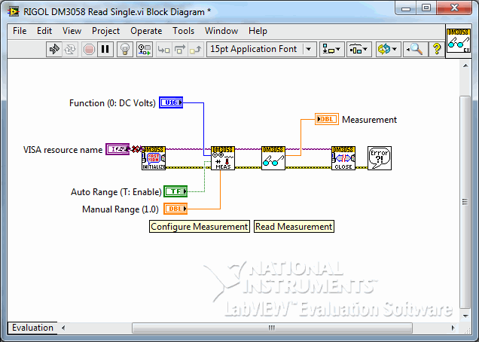
Task: Open the View menu
Action: click(x=72, y=31)
